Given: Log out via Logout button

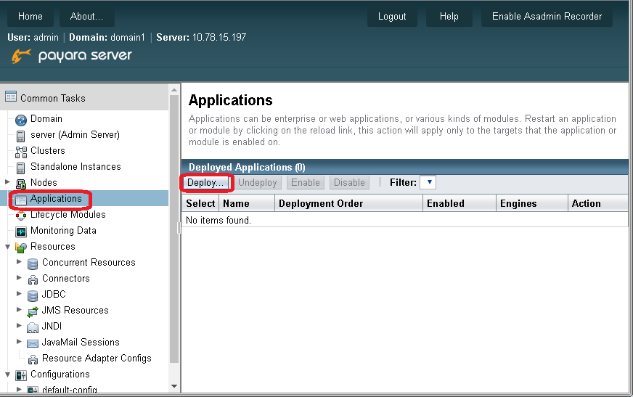Looking at the screenshot, I should 392,17.
